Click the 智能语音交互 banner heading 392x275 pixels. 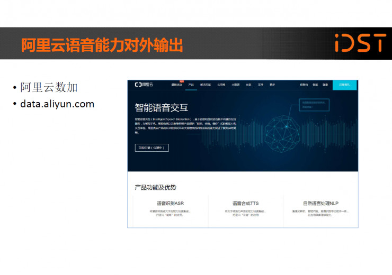[162, 107]
